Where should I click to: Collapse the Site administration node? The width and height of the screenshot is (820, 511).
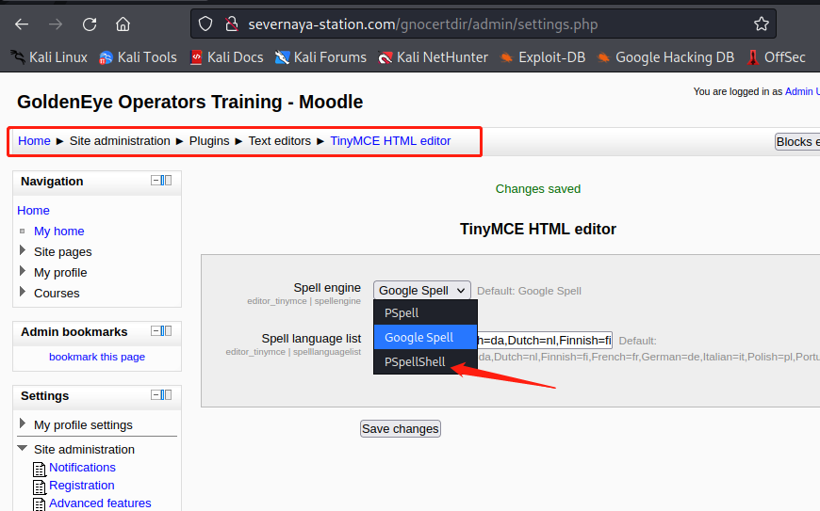pyautogui.click(x=23, y=448)
